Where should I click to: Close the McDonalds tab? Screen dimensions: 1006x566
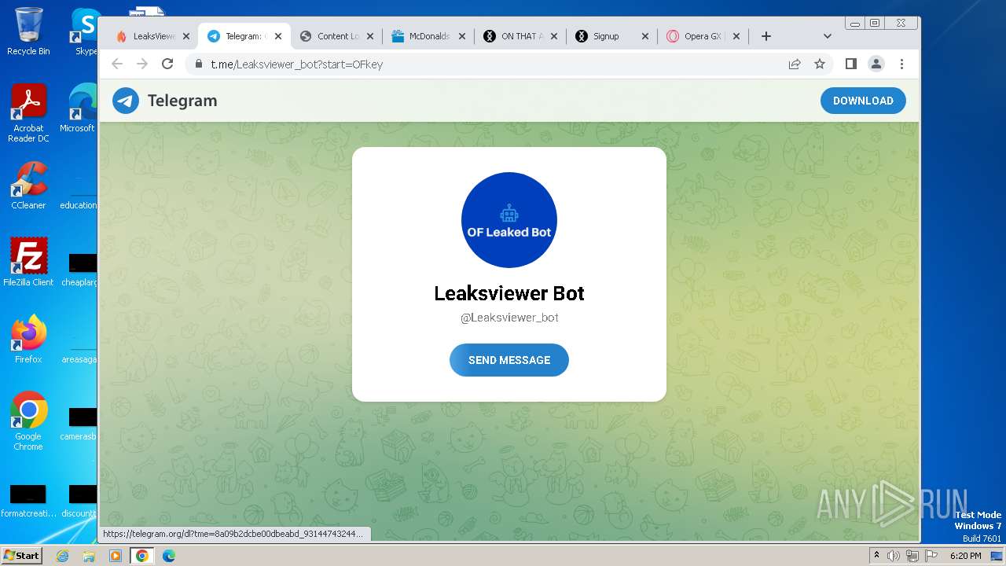(462, 36)
